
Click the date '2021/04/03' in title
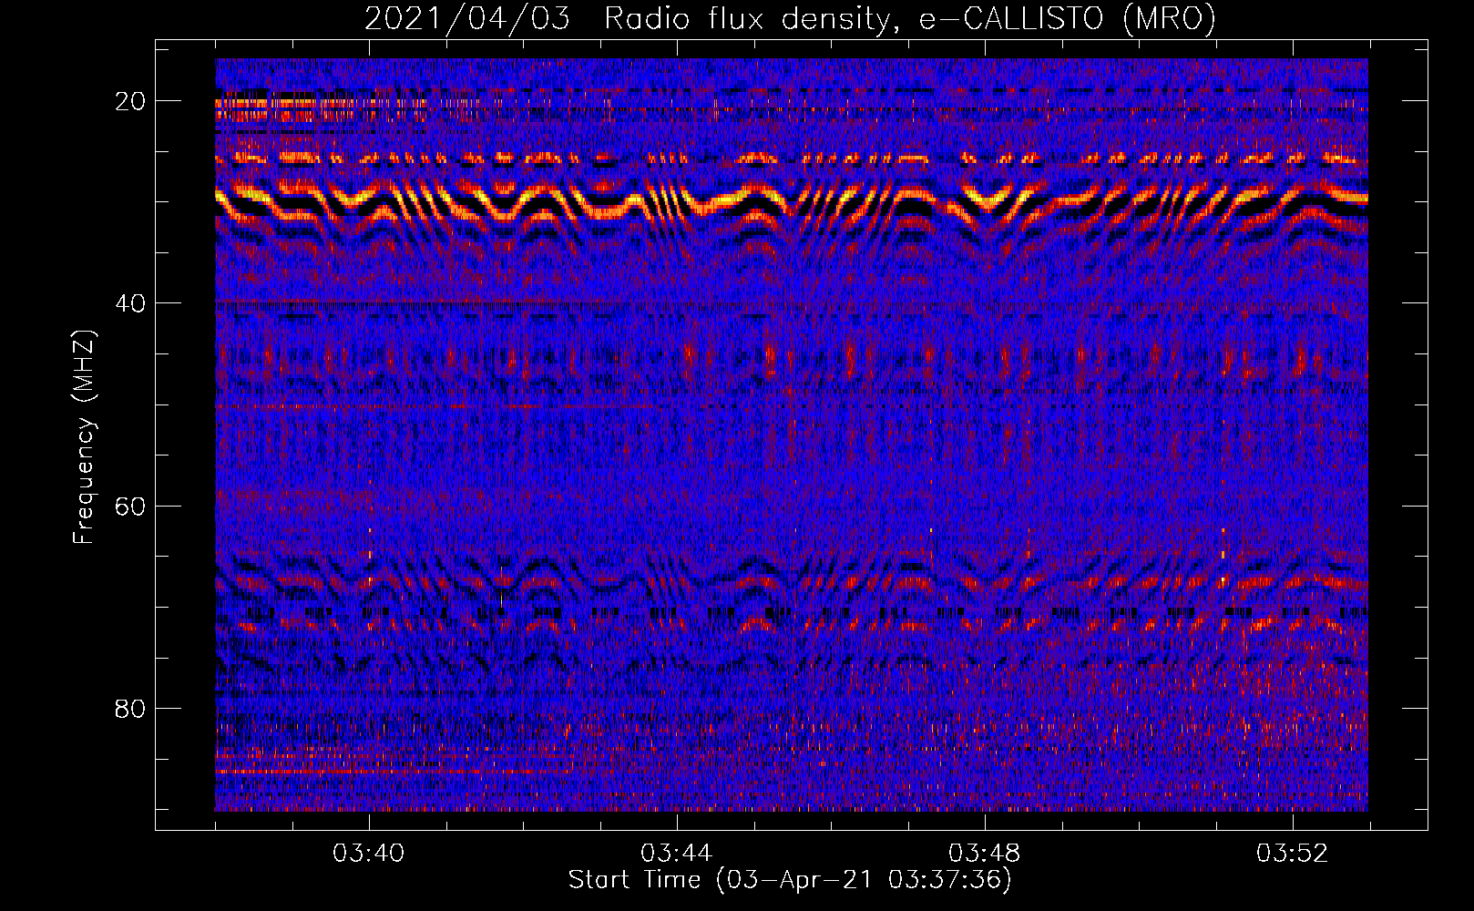467,19
